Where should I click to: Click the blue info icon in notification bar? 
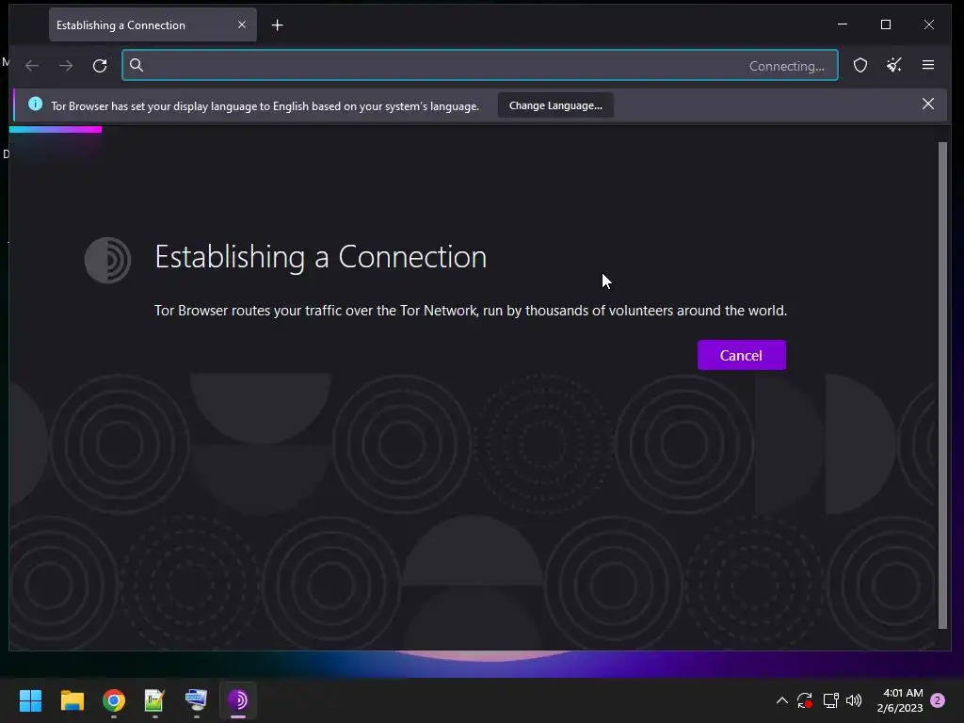coord(35,104)
